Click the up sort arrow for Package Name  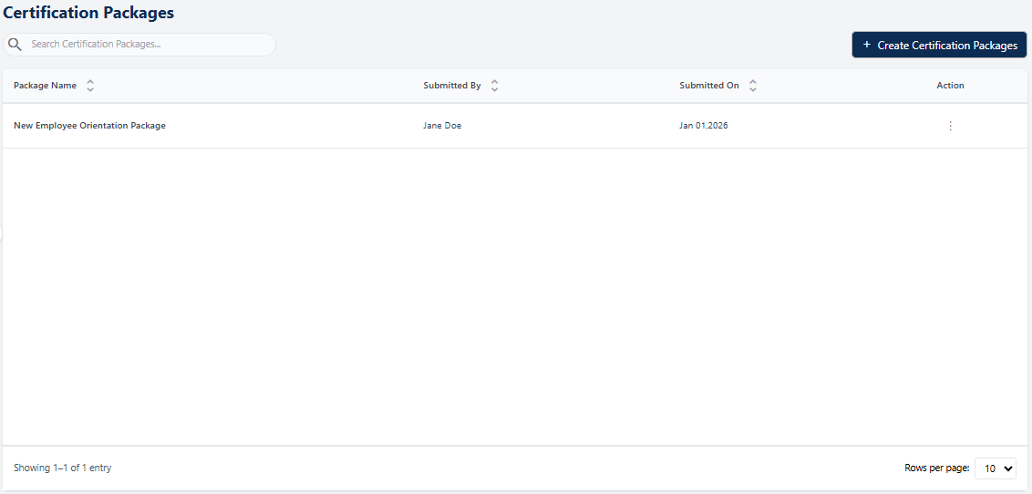[x=90, y=81]
